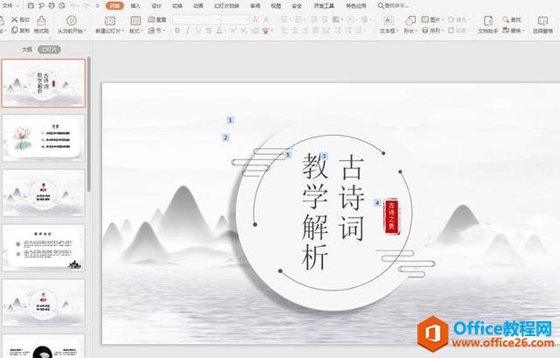Image resolution: width=560 pixels, height=358 pixels.
Task: Click the Reset (重置) slide button
Action: pos(156,18)
